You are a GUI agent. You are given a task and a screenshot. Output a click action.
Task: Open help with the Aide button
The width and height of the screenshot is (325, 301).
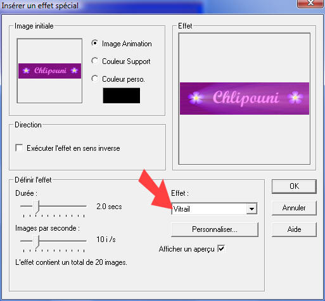point(294,229)
